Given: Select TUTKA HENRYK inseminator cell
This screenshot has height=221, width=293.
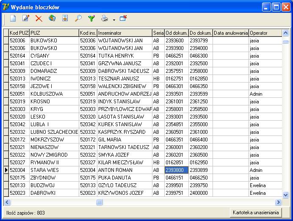Looking at the screenshot, I should (124, 55).
